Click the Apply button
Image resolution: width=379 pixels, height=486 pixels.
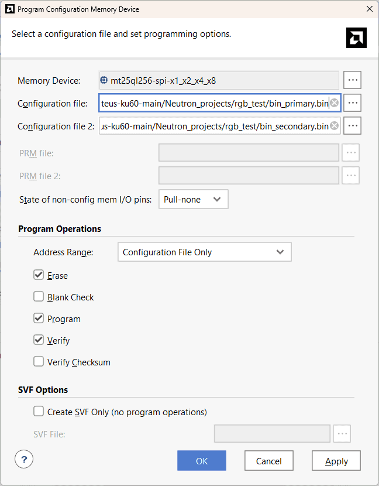(x=336, y=461)
